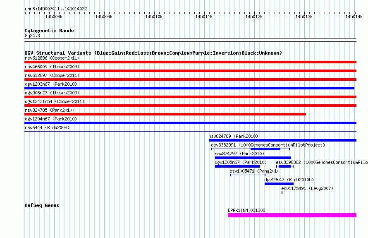This screenshot has height=238, width=368.
Task: Open the nsv466009 (Itsara2009) label link
Action: [x=52, y=67]
